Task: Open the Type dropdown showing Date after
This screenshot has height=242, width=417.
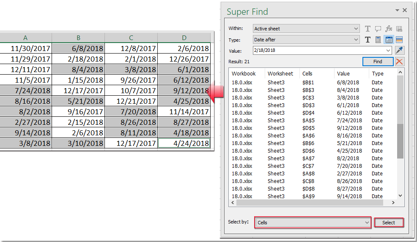Action: 306,40
